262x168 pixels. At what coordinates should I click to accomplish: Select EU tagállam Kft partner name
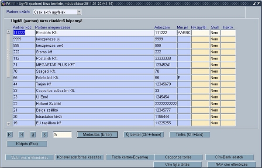[x=95, y=123]
